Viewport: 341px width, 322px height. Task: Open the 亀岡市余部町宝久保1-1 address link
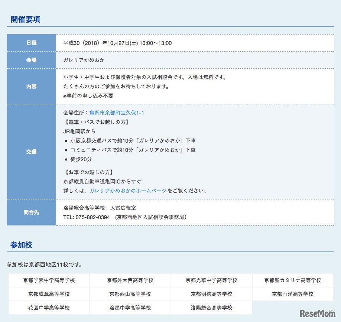pos(117,113)
